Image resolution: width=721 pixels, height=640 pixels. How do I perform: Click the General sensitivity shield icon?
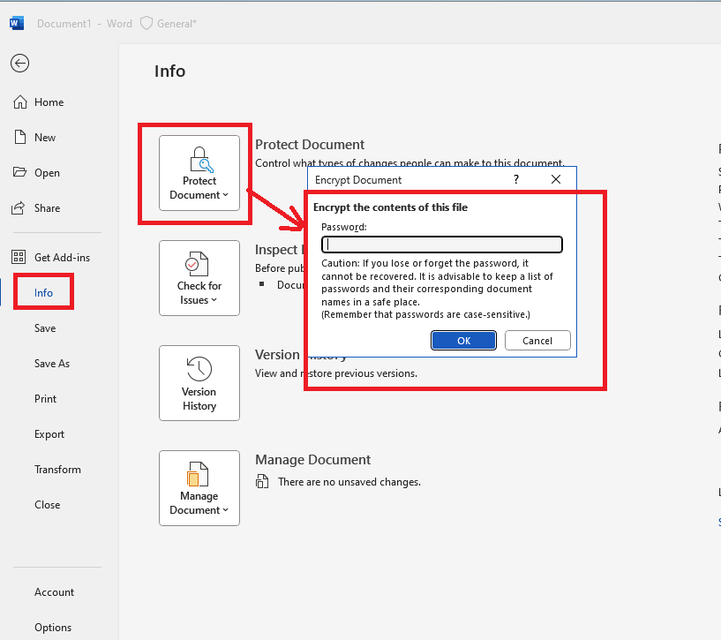tap(146, 24)
